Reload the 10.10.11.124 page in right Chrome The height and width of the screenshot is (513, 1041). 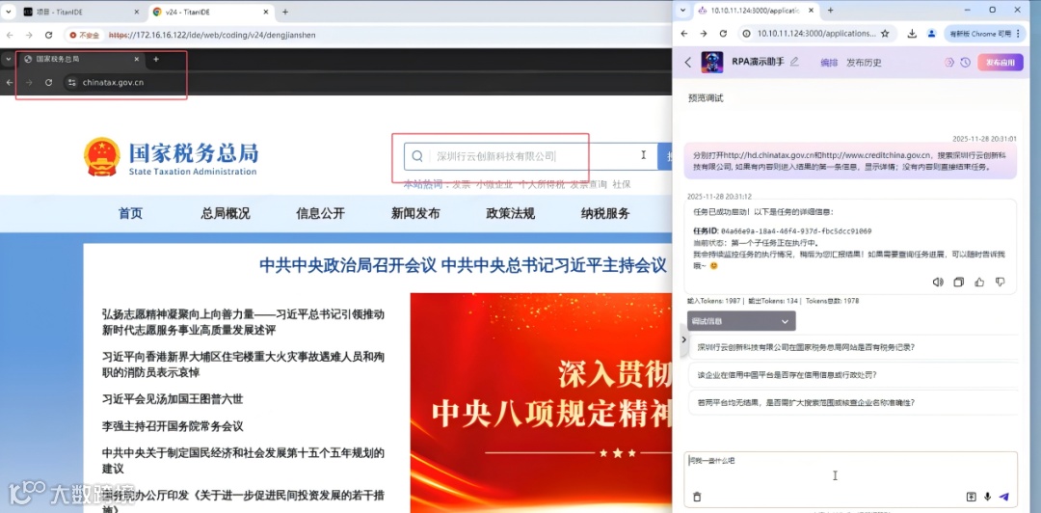(723, 33)
